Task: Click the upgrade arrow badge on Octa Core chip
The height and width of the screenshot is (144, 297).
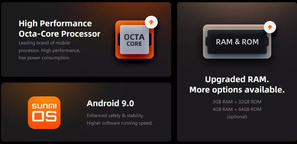Action: 151,22
